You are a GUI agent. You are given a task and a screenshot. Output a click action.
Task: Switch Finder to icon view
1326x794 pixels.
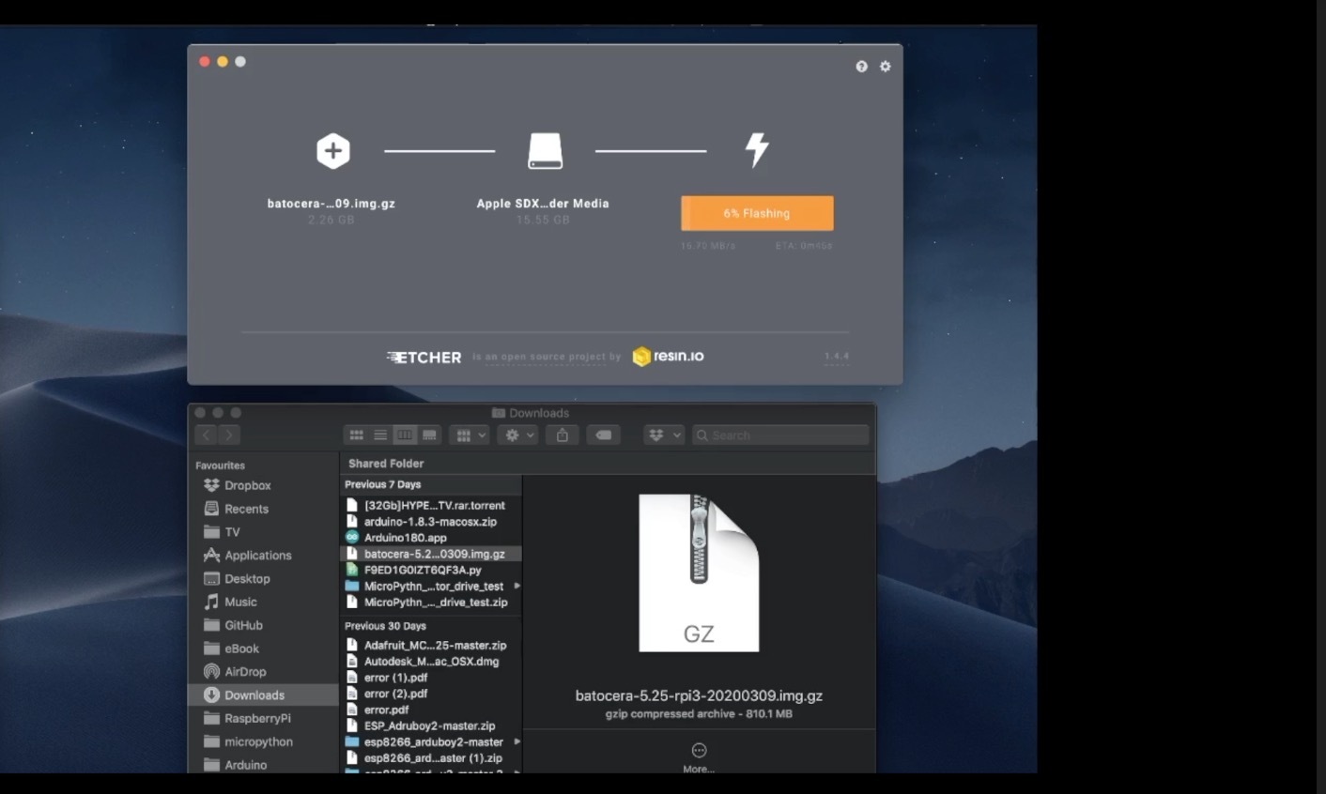coord(356,435)
